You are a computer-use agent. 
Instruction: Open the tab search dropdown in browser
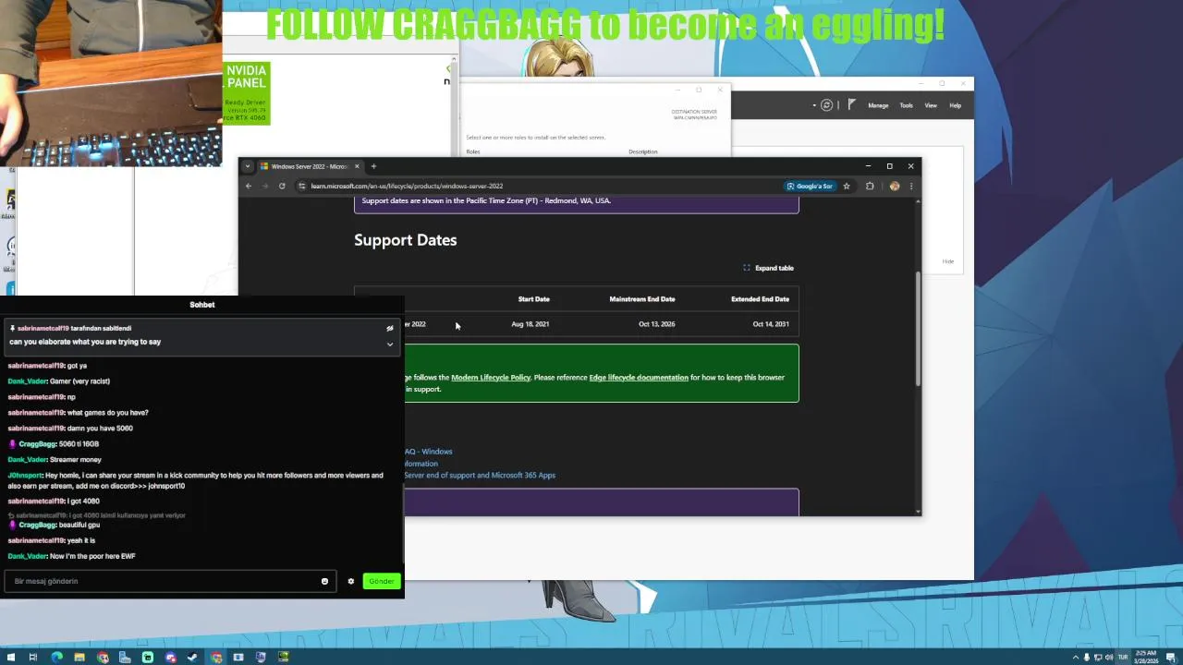click(x=247, y=166)
